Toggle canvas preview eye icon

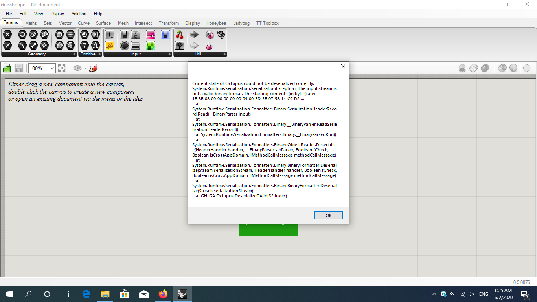77,68
